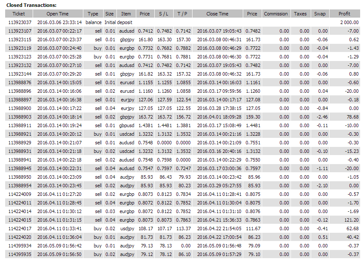
Task: Click the 62.68 profit value
Action: [x=353, y=229]
